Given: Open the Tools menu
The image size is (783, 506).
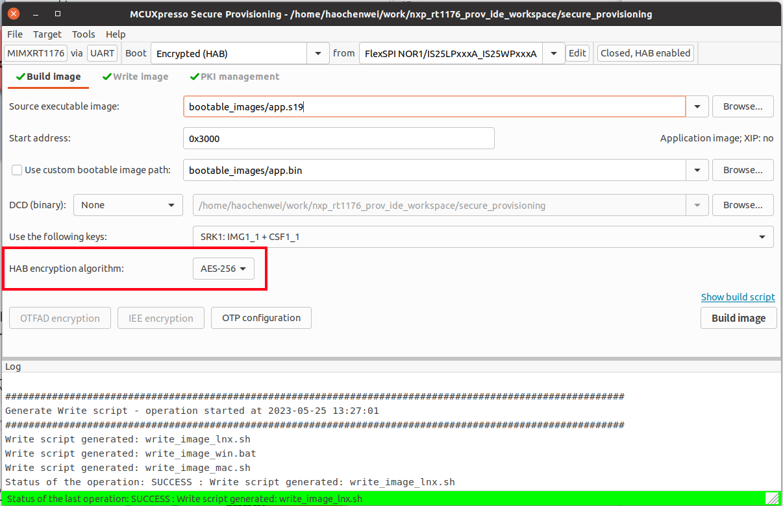Looking at the screenshot, I should [83, 34].
